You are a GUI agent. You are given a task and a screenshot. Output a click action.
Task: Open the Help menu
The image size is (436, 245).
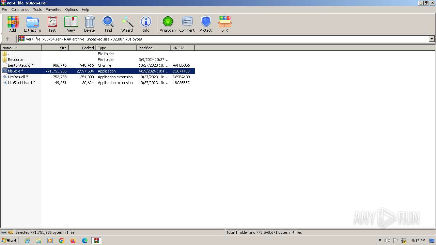click(85, 10)
